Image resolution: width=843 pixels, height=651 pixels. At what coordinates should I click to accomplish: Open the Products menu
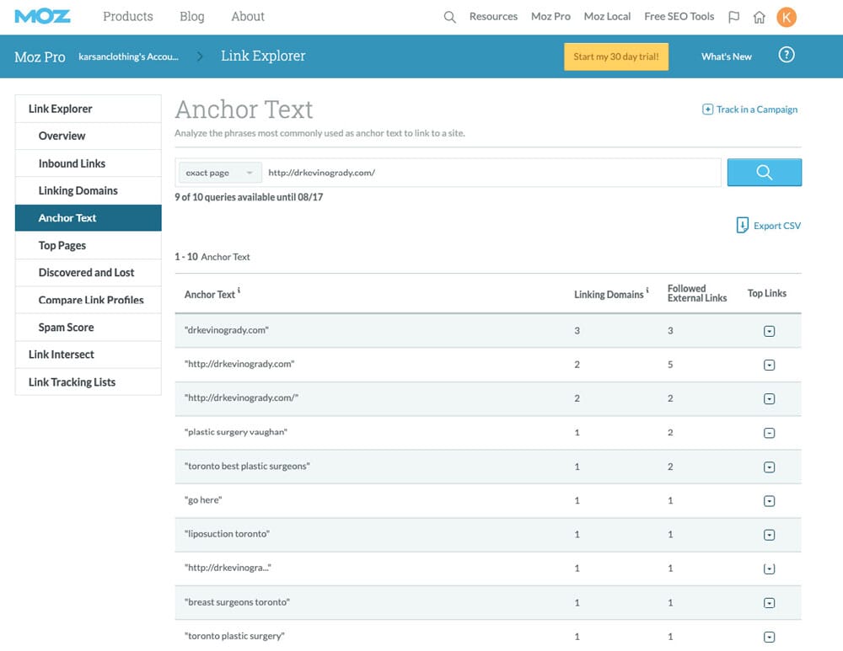coord(128,17)
